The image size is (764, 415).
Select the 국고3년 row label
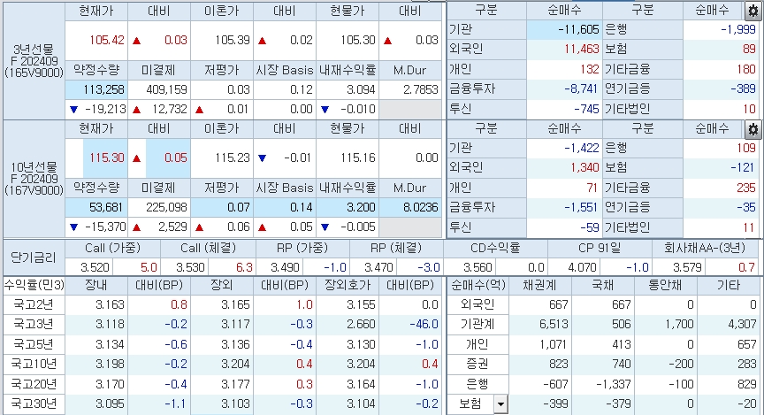pos(33,325)
